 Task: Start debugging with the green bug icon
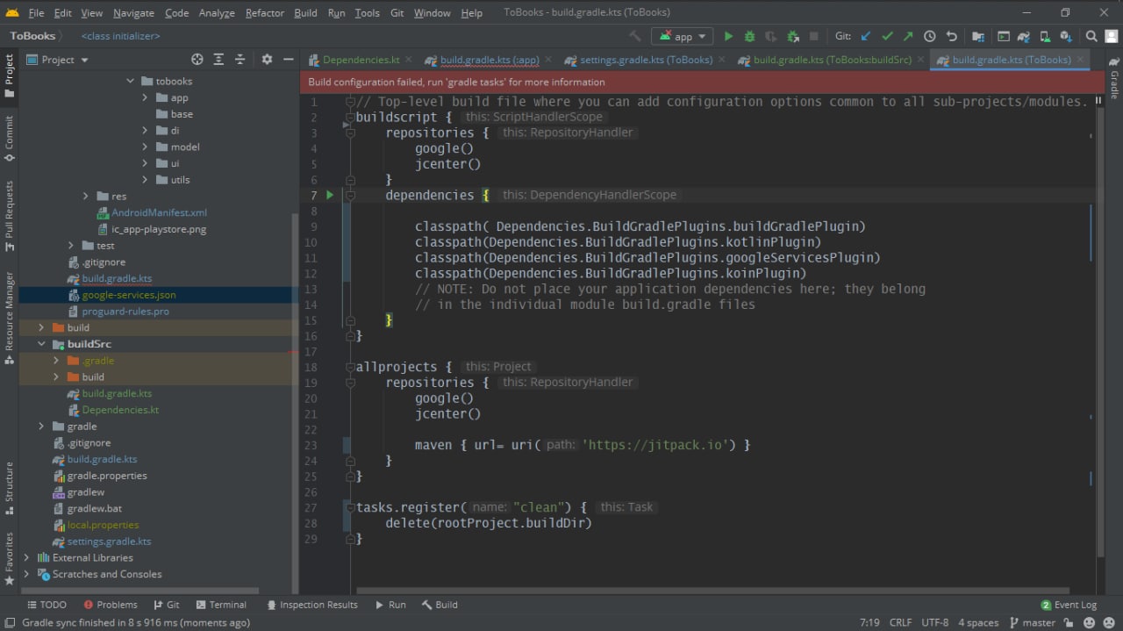coord(749,36)
